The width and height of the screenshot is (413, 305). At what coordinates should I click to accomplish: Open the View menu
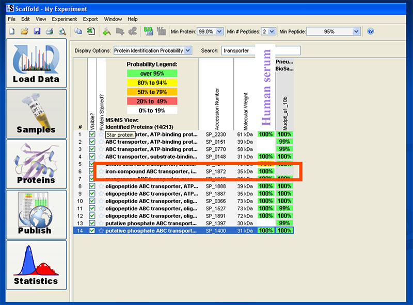(41, 19)
